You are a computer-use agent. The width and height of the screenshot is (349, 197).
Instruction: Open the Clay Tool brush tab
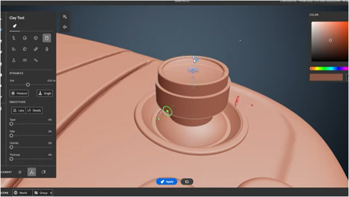[x=15, y=26]
